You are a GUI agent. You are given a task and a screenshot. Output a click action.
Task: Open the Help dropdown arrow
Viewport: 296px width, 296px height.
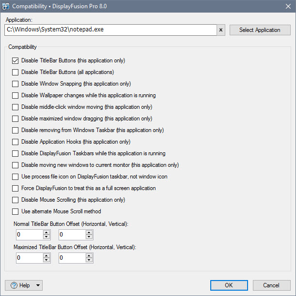(38, 285)
